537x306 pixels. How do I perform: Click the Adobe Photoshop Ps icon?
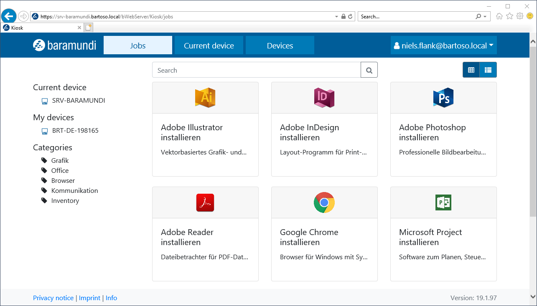pos(443,98)
